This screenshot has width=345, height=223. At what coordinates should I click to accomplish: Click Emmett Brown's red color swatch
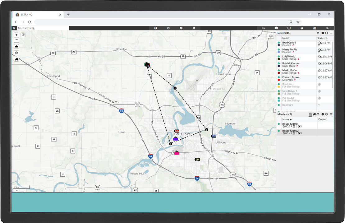tap(279, 80)
